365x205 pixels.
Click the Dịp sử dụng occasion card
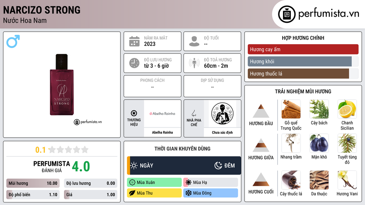[x=212, y=86]
